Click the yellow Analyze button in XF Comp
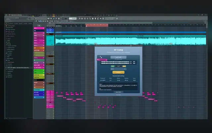Viewport: 212px width, 133px height. pos(119,72)
